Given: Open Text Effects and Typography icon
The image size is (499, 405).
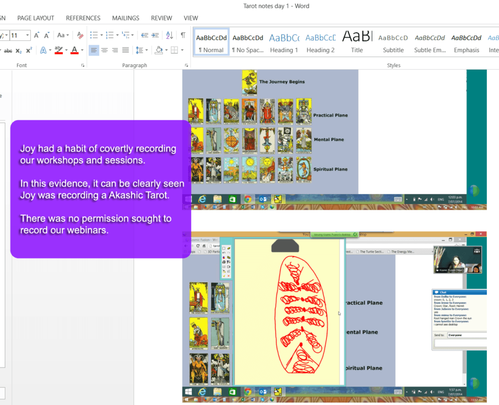Looking at the screenshot, I should click(x=43, y=50).
